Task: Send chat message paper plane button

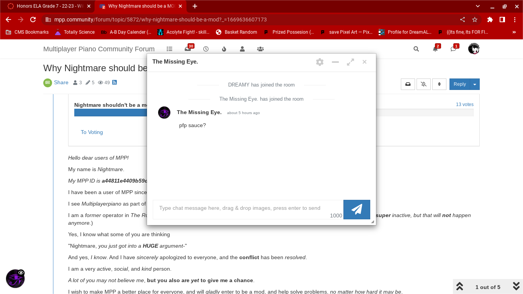Action: click(357, 209)
